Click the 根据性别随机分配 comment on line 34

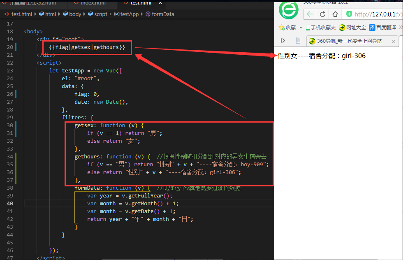click(211, 156)
